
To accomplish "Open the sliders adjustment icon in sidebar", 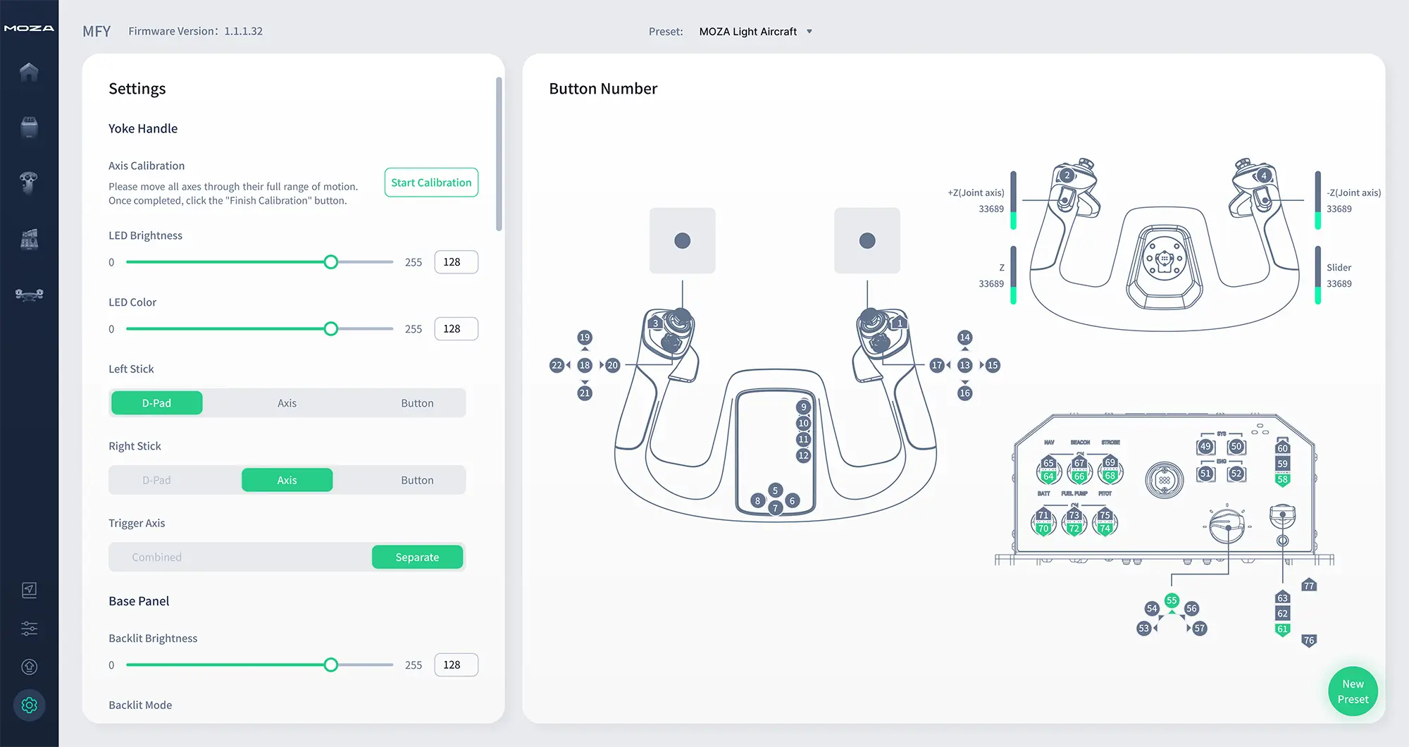I will tap(29, 628).
